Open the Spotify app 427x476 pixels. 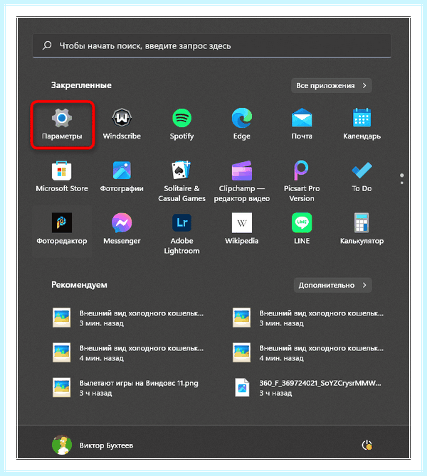click(x=181, y=124)
